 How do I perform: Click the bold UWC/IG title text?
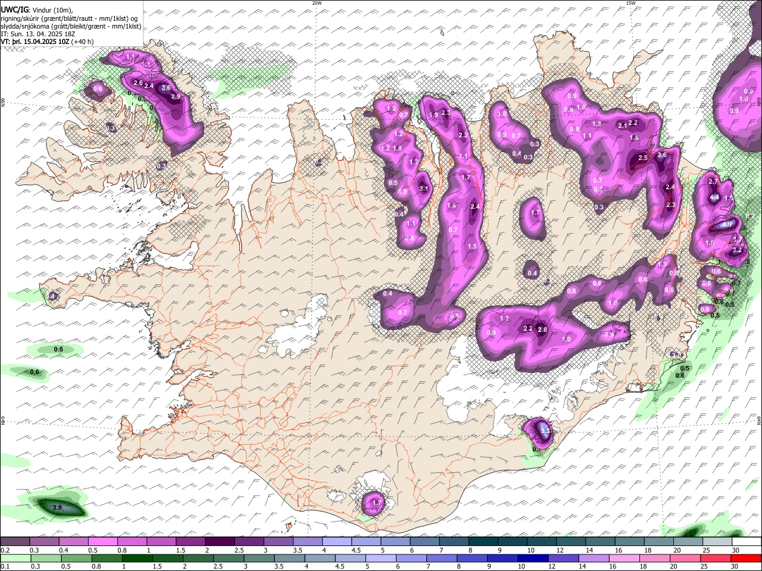(14, 10)
